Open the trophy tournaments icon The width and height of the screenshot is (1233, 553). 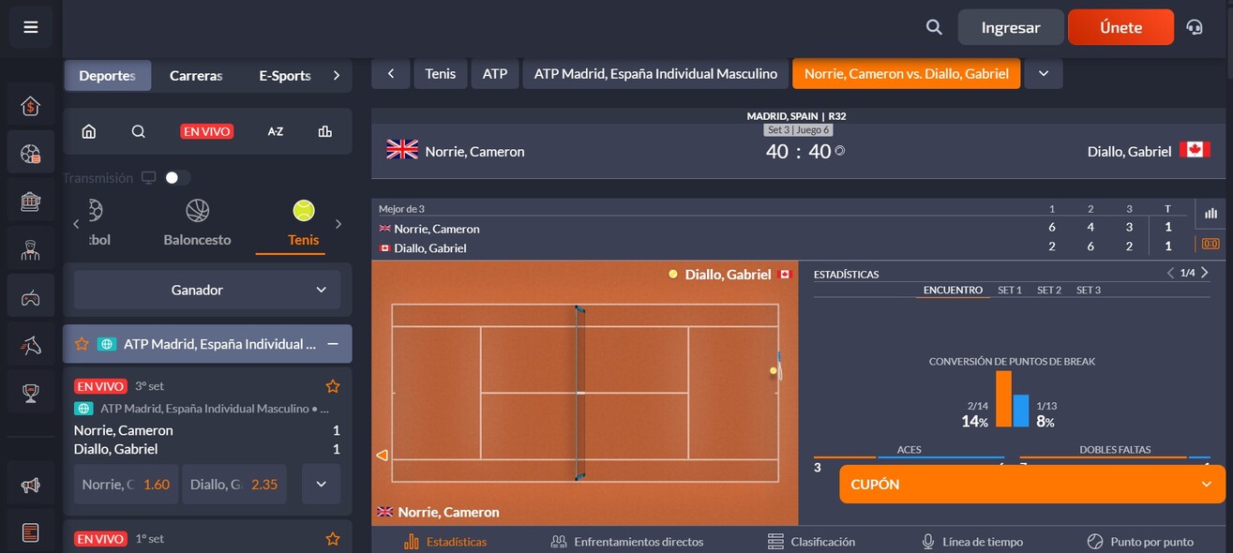click(x=30, y=391)
